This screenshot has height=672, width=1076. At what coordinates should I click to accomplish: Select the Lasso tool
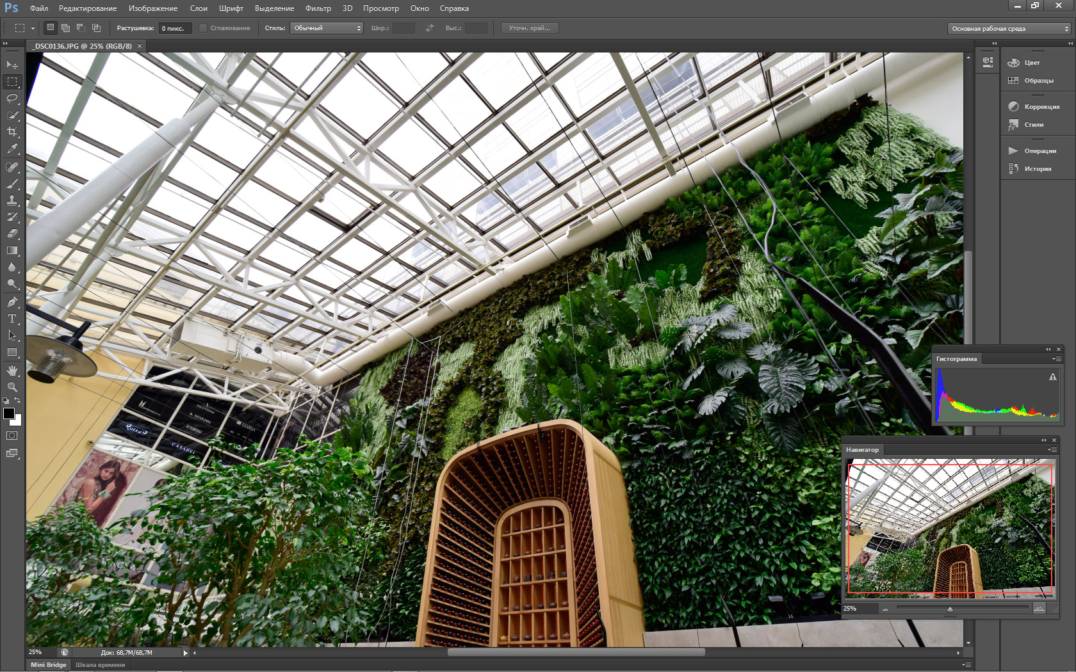[x=12, y=99]
